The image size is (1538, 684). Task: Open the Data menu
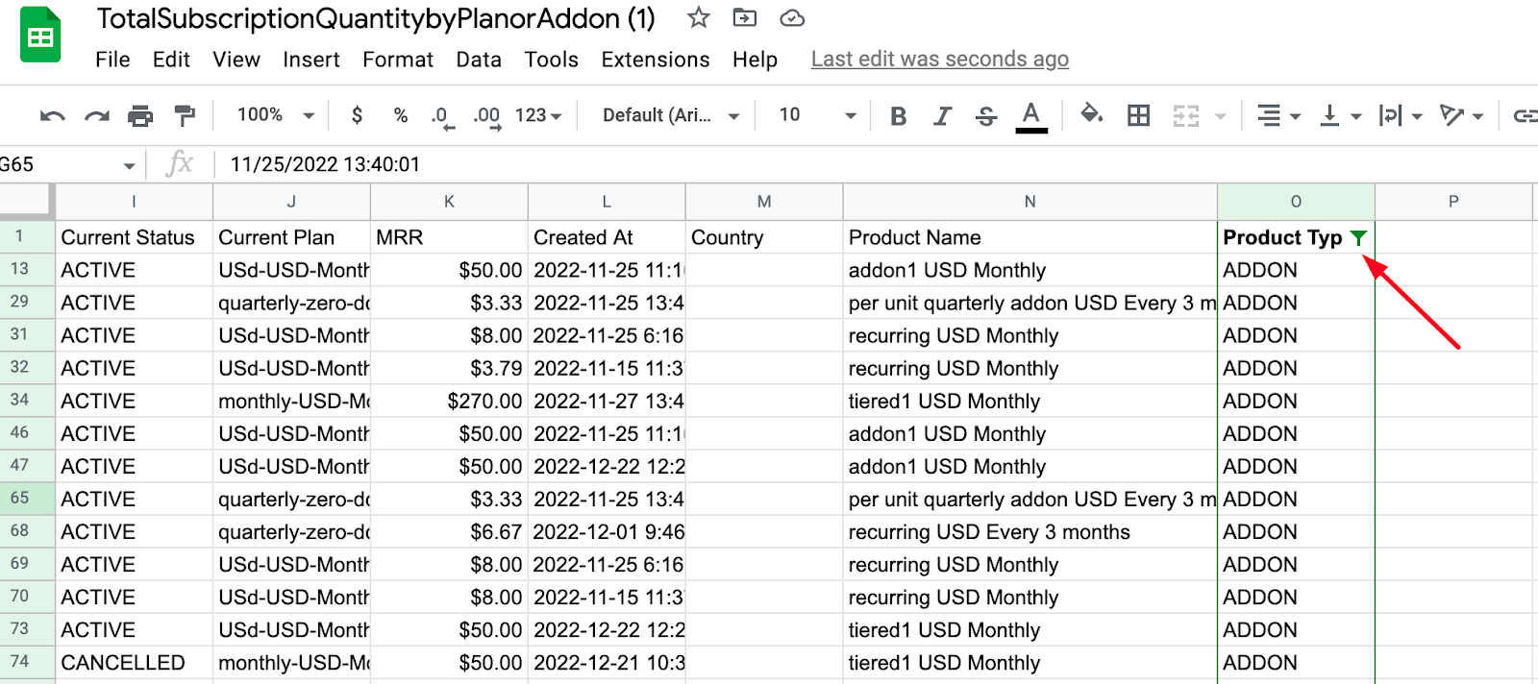(478, 60)
